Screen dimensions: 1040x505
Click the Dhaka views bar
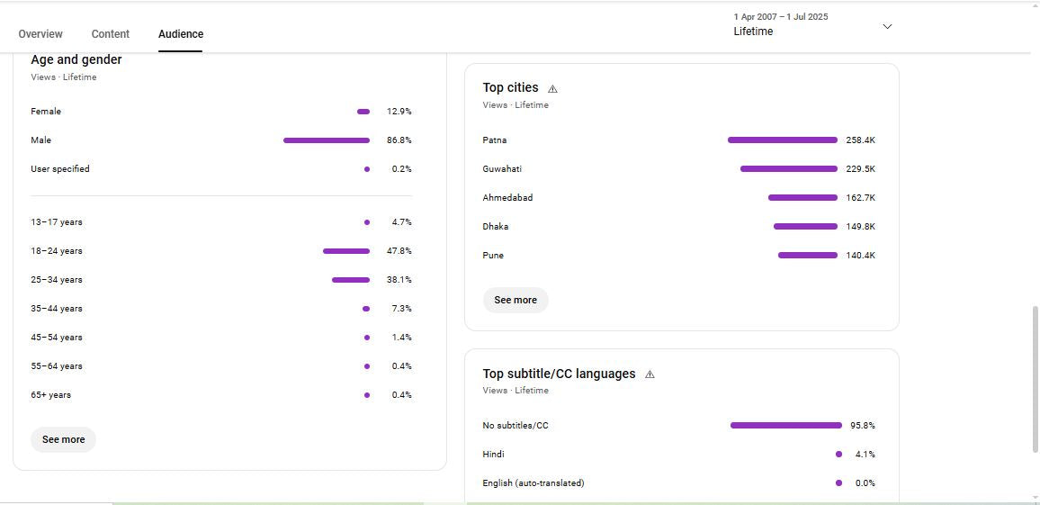click(805, 227)
